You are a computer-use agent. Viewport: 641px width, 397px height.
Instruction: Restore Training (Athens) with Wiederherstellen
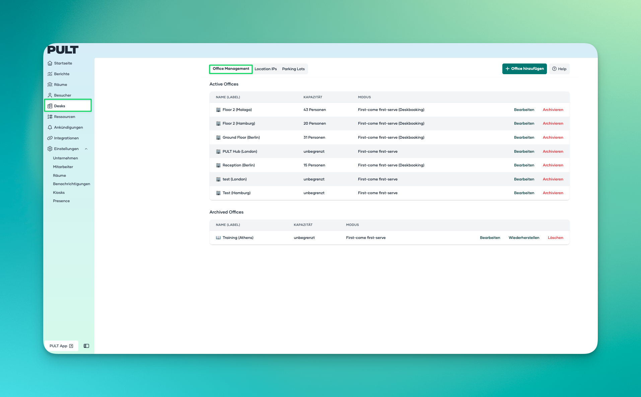pos(524,238)
